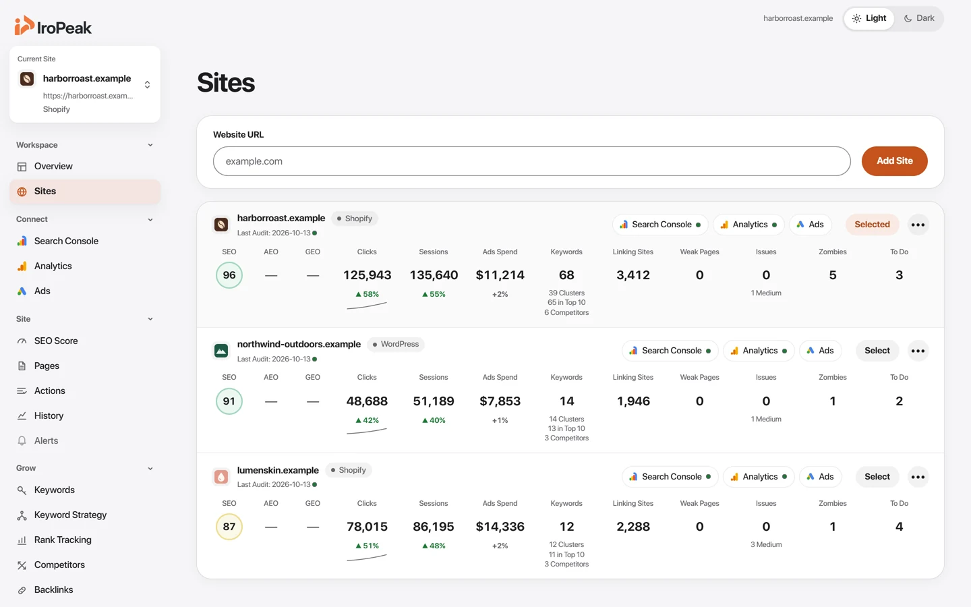Click Analytics chip in northwind-outdoors.example row
The width and height of the screenshot is (971, 607).
pos(759,351)
